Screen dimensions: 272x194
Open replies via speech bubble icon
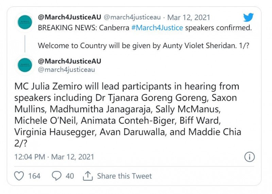click(x=56, y=176)
